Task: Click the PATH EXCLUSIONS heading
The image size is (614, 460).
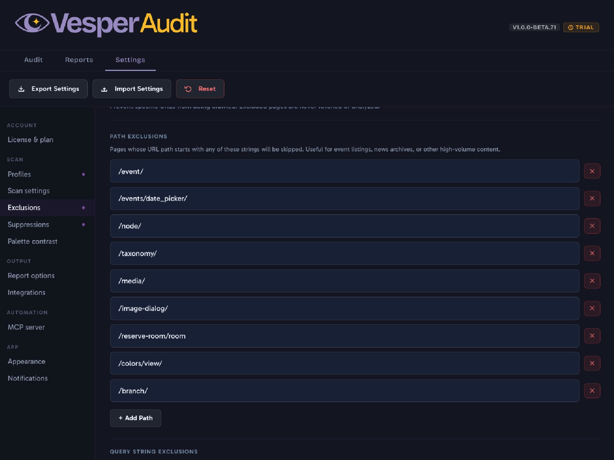Action: click(x=139, y=136)
